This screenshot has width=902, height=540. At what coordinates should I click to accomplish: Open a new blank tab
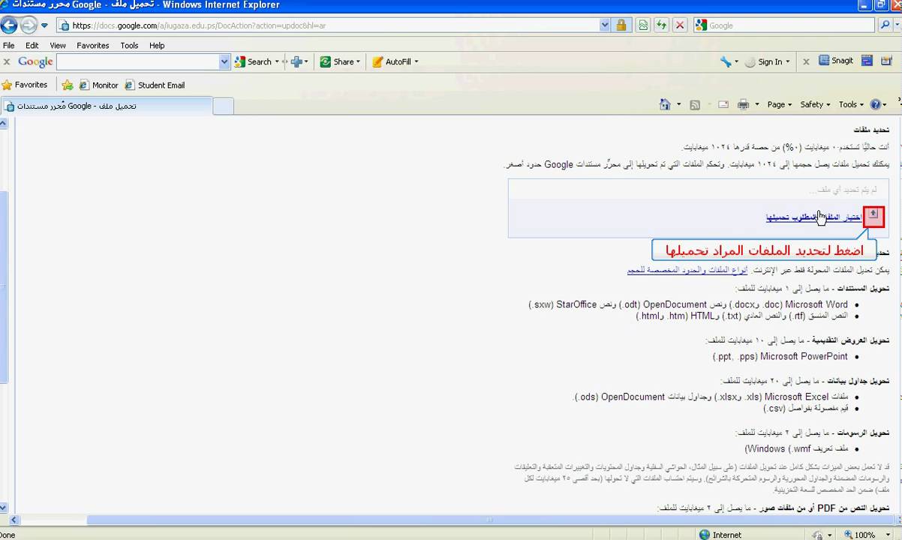(223, 106)
